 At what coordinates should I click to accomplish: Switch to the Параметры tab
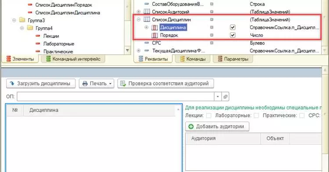point(233,59)
